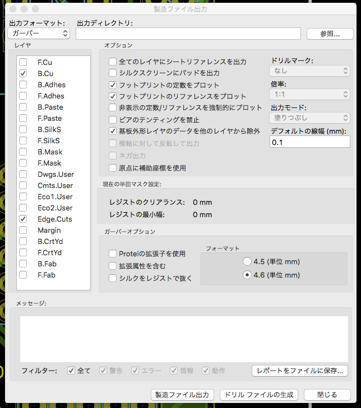Uncheck the Edge.Cuts layer

pyautogui.click(x=23, y=219)
